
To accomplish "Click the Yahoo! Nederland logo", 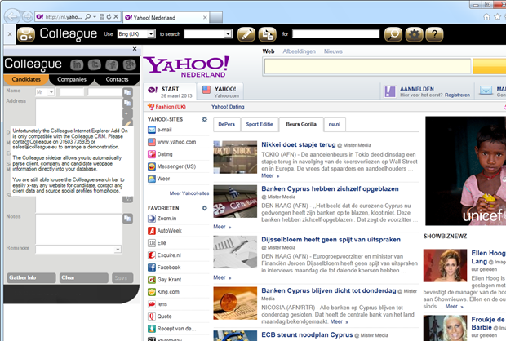I will tap(186, 67).
